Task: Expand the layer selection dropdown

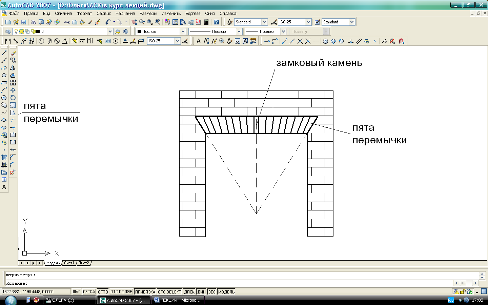Action: 110,32
